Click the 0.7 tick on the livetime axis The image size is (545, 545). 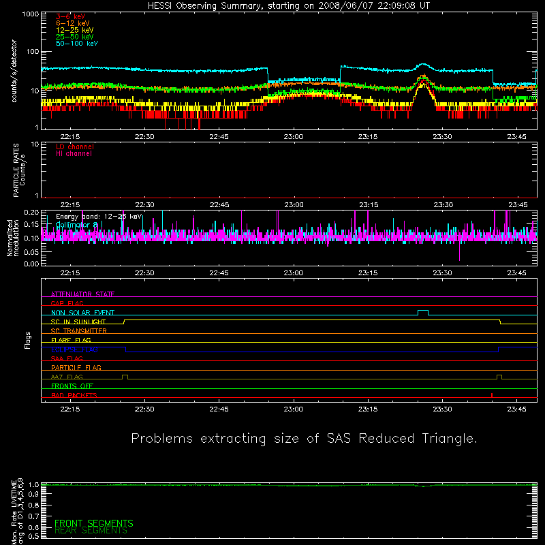tap(33, 516)
